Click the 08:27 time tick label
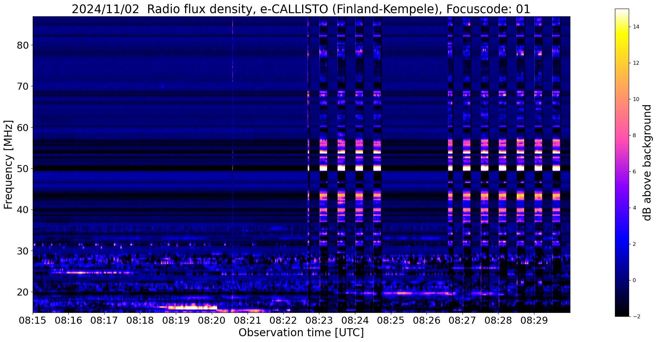 pos(462,321)
